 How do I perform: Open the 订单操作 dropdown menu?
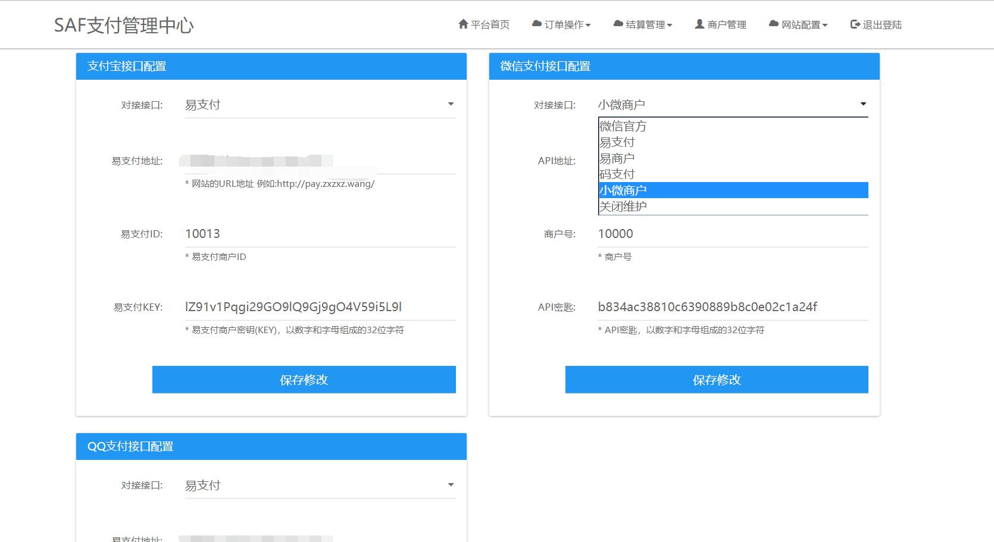561,24
